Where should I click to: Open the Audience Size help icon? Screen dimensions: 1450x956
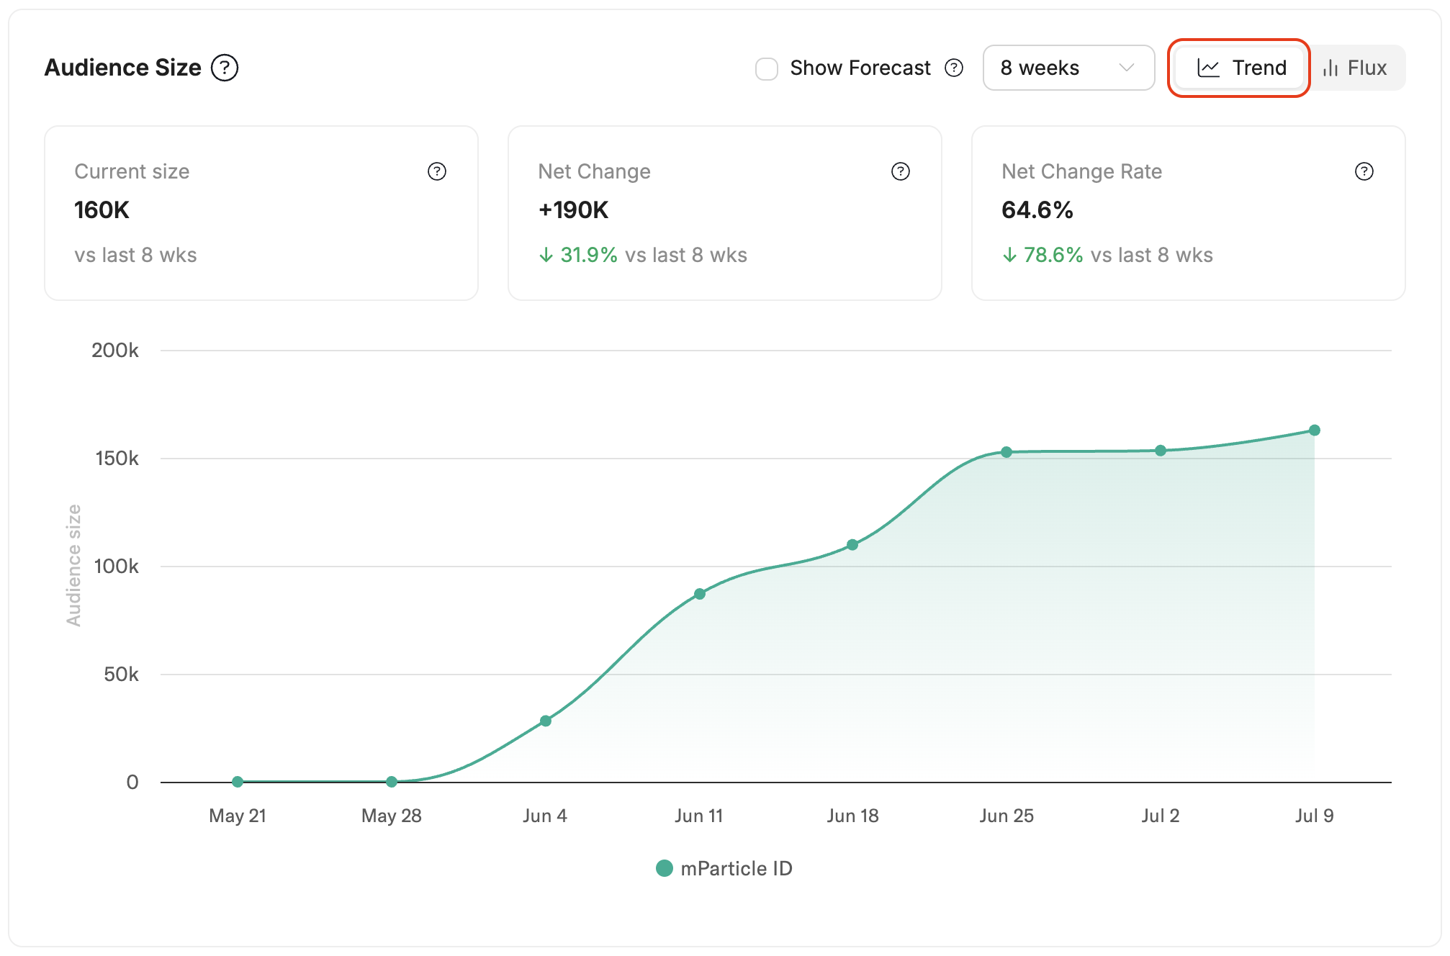point(225,68)
